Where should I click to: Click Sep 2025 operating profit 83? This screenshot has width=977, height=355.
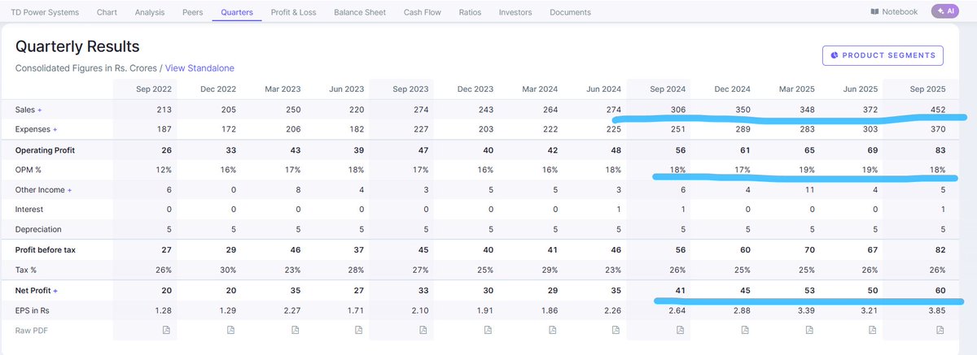(940, 149)
